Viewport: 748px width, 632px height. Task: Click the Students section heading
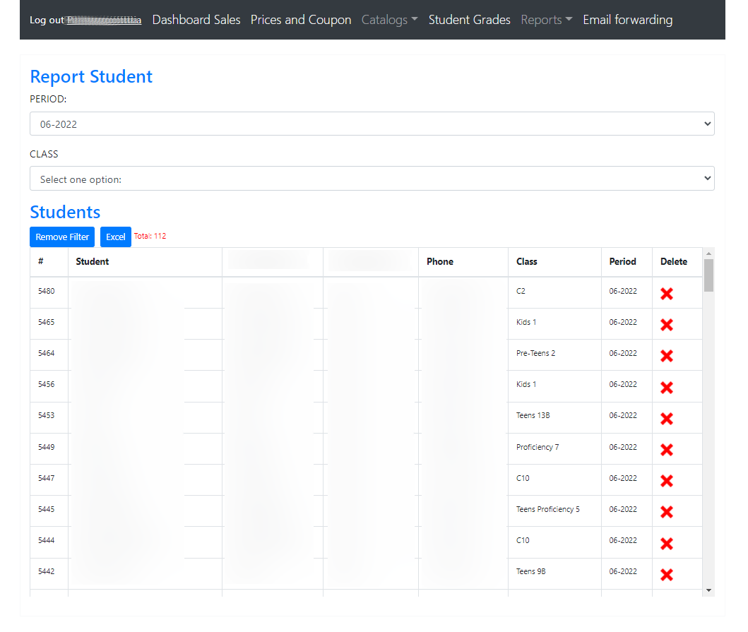[x=66, y=212]
